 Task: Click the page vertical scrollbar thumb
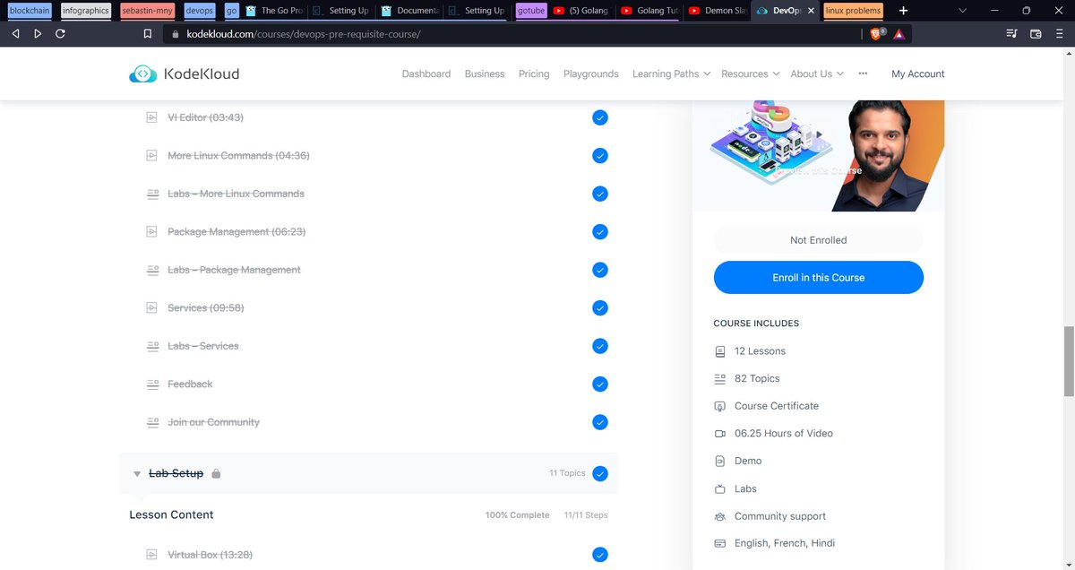1068,361
